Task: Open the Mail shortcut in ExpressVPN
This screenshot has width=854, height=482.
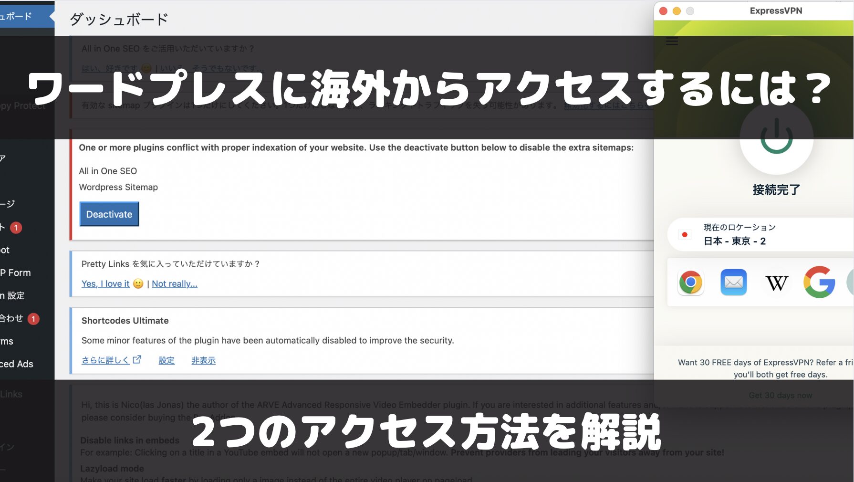Action: pos(733,283)
